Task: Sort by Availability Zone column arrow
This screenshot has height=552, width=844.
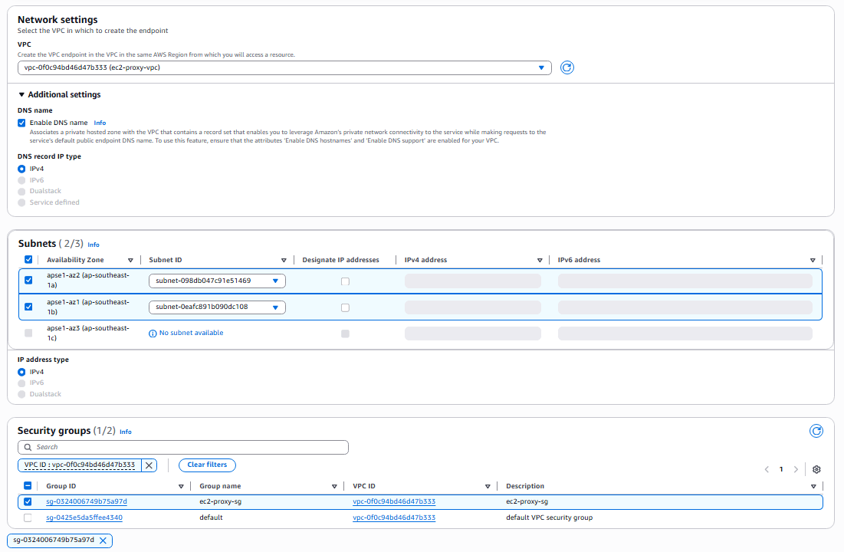Action: (x=130, y=260)
